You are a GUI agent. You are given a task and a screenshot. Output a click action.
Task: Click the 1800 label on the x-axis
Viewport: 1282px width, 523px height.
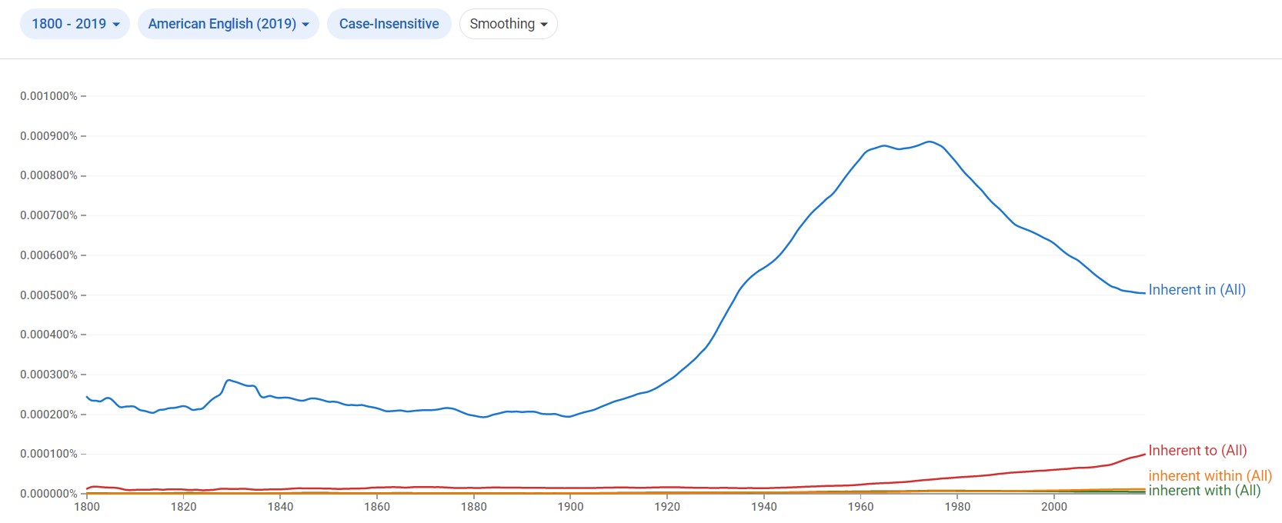(87, 506)
